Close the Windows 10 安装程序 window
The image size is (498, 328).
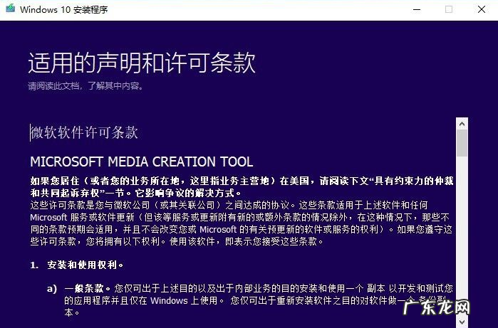tap(481, 9)
